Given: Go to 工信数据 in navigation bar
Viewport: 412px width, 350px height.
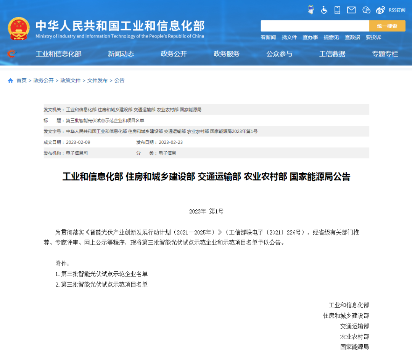Looking at the screenshot, I should click(332, 54).
